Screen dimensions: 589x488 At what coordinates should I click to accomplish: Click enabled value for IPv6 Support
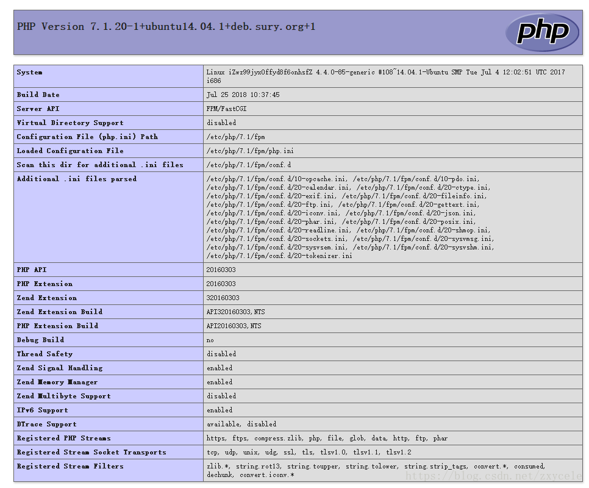220,410
